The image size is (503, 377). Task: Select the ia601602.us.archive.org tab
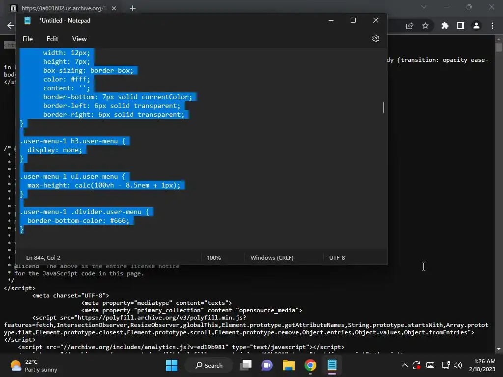[x=62, y=8]
